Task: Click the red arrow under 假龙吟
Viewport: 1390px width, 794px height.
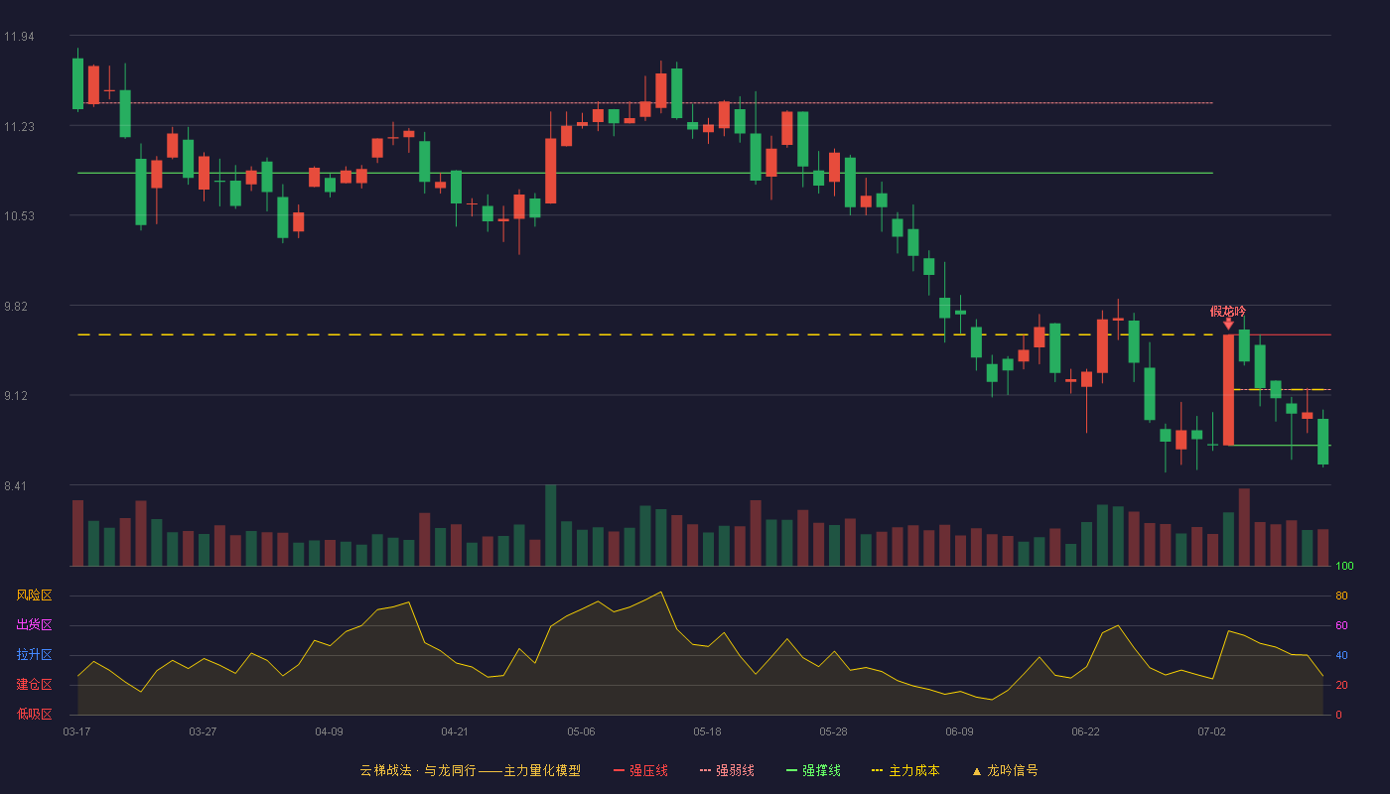Action: click(1228, 324)
